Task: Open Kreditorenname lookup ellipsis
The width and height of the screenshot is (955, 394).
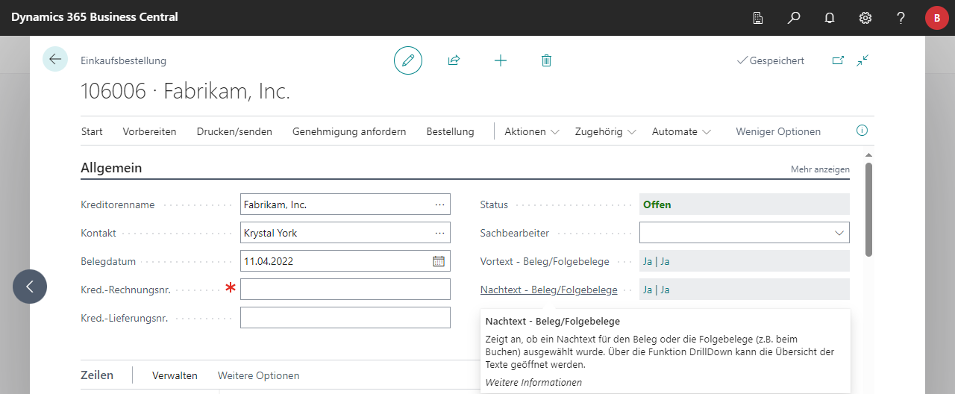Action: [x=439, y=204]
